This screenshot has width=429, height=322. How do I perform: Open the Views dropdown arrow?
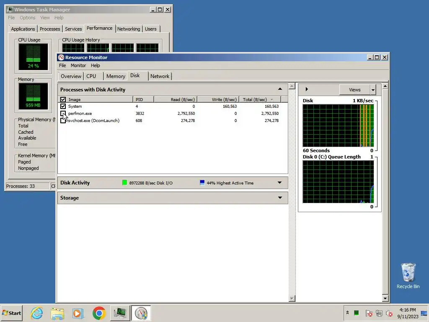point(373,90)
